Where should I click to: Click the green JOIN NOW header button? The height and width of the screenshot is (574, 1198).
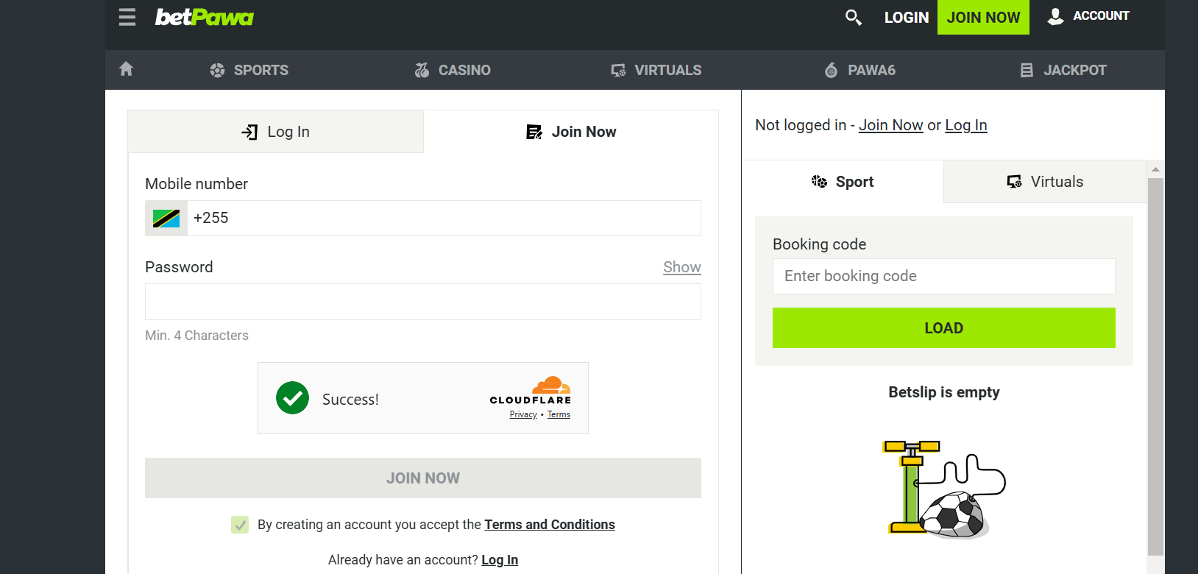coord(983,17)
